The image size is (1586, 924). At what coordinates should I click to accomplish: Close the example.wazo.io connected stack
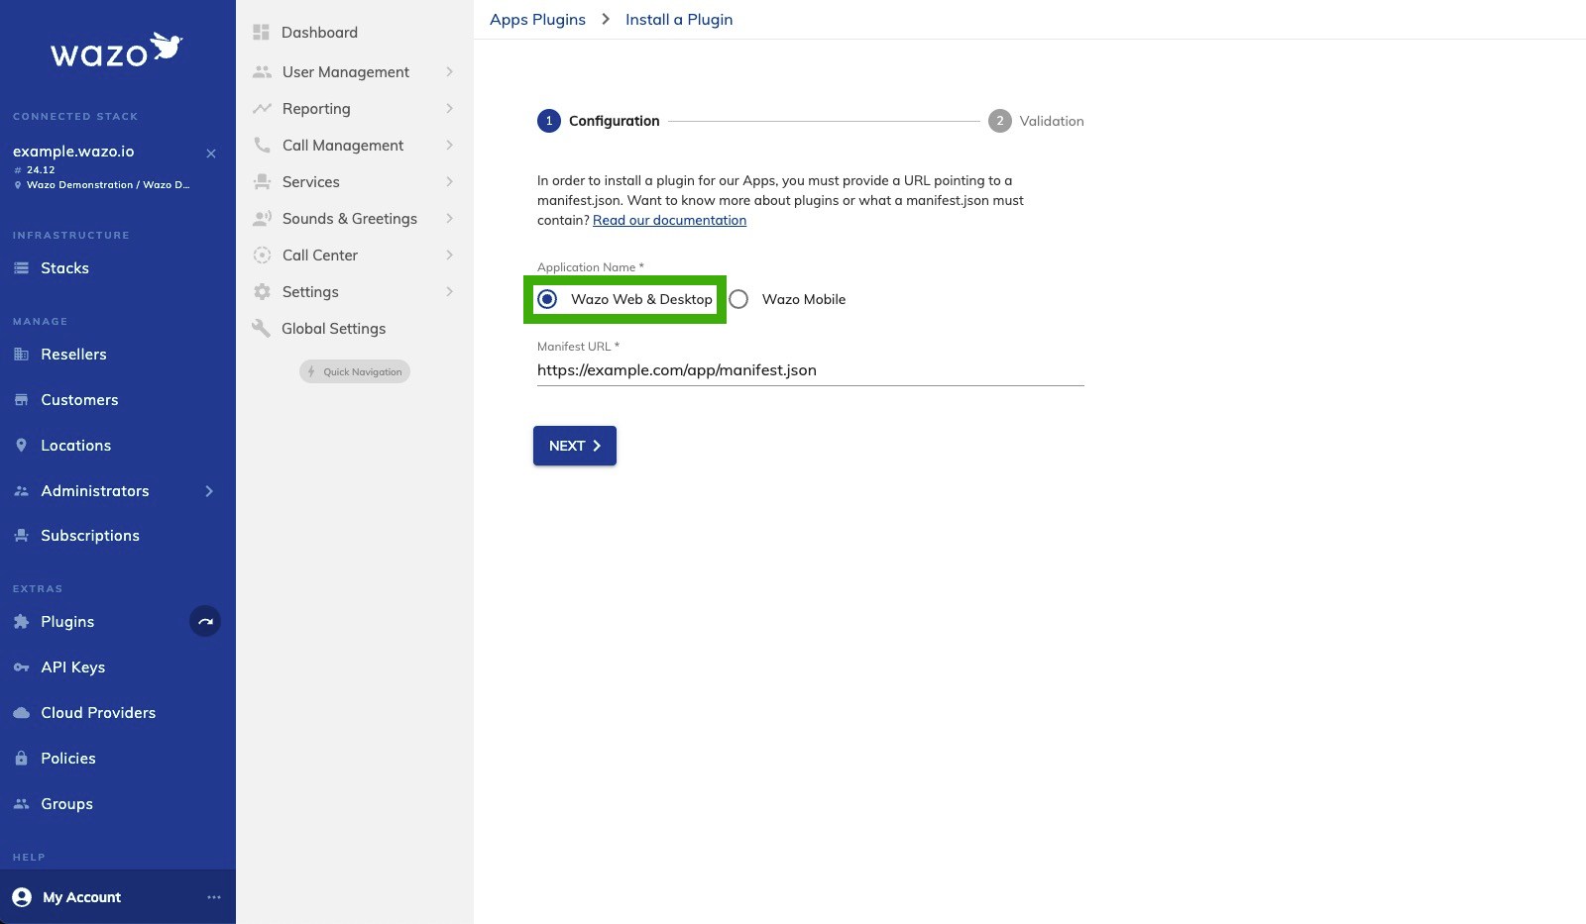[x=211, y=154]
